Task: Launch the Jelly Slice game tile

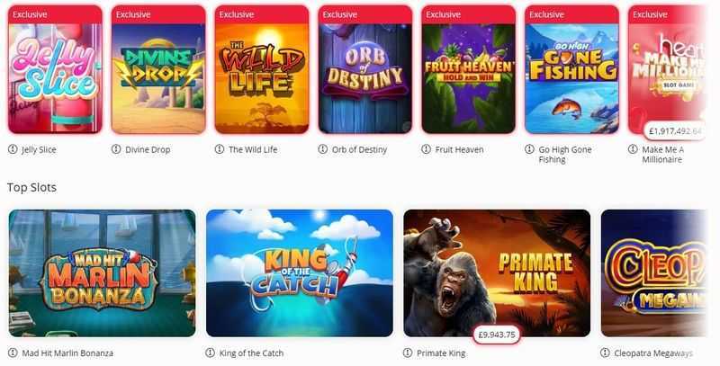Action: (x=55, y=69)
